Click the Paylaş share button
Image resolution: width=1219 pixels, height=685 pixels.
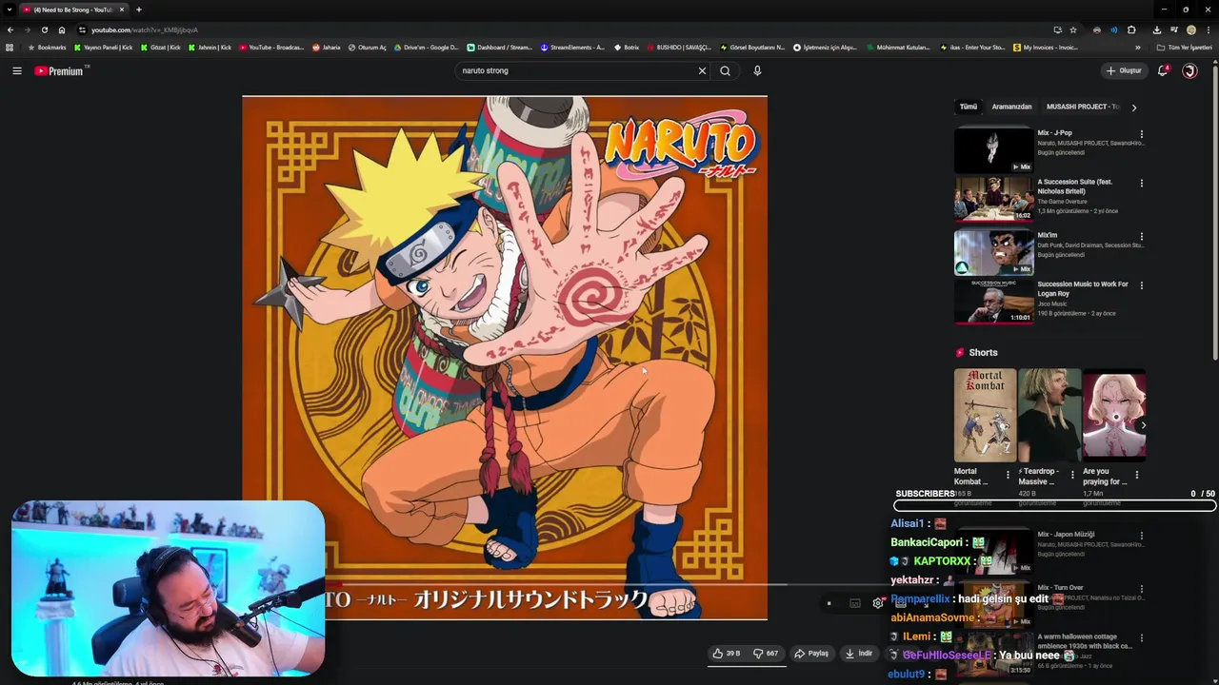pos(811,654)
